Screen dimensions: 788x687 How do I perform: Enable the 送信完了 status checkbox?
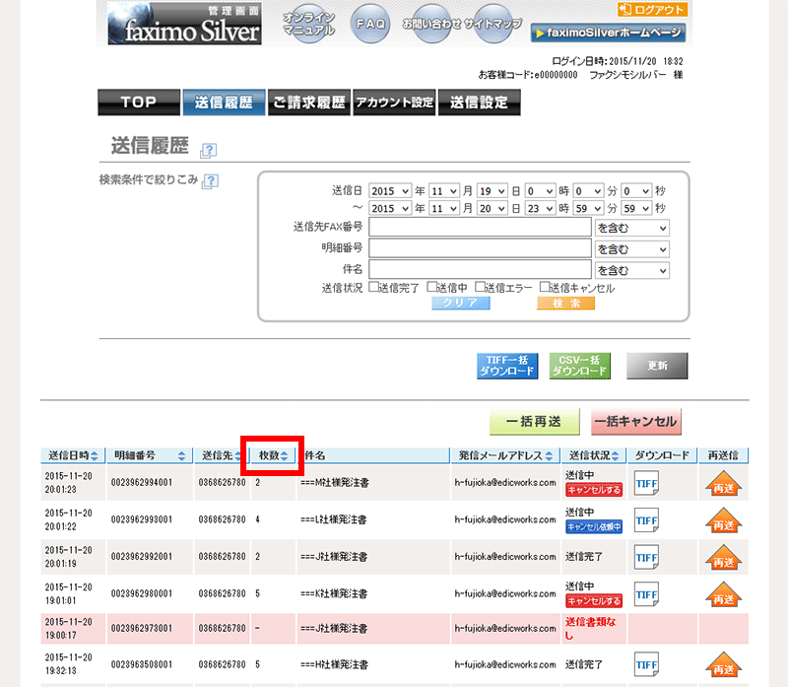coord(373,288)
